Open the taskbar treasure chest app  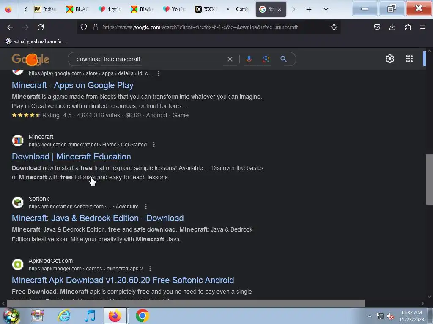click(x=38, y=316)
